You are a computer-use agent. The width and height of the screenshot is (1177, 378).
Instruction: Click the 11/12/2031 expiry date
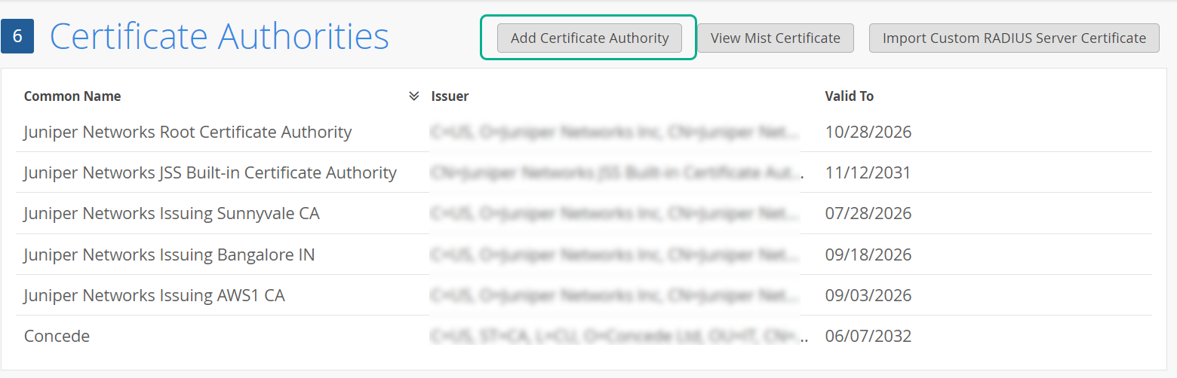pos(868,173)
